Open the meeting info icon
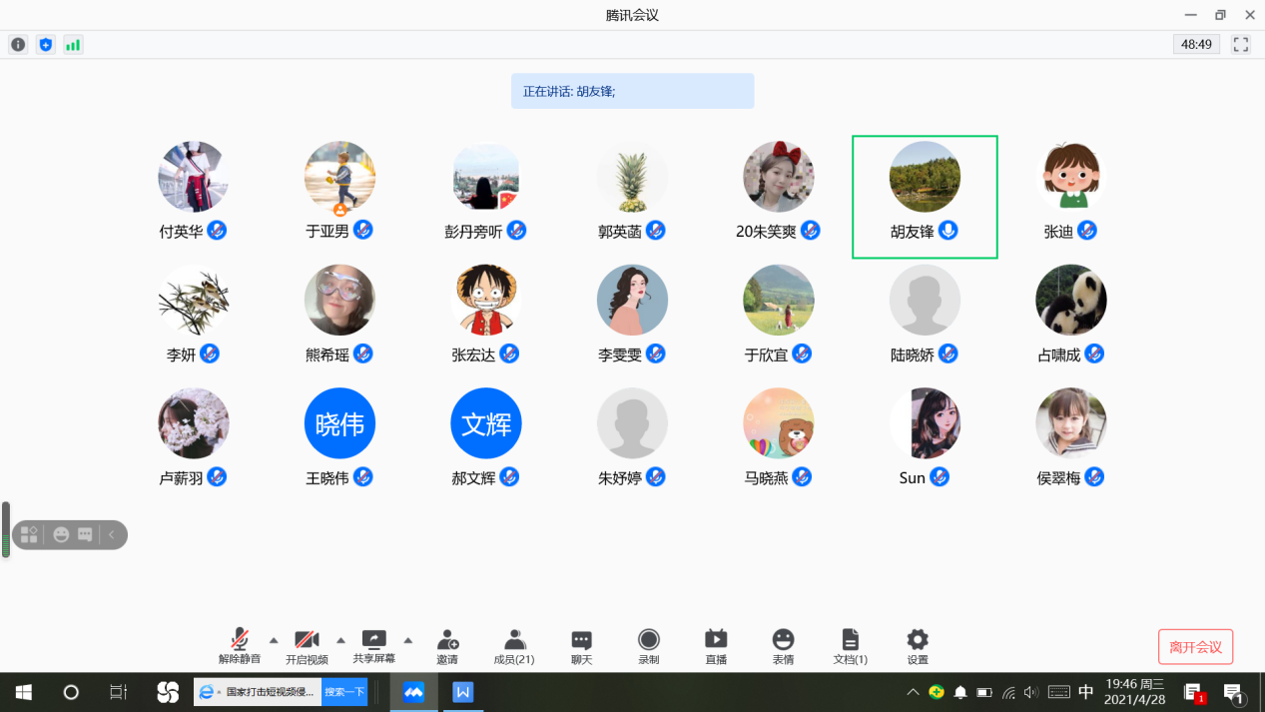The image size is (1265, 712). tap(18, 45)
